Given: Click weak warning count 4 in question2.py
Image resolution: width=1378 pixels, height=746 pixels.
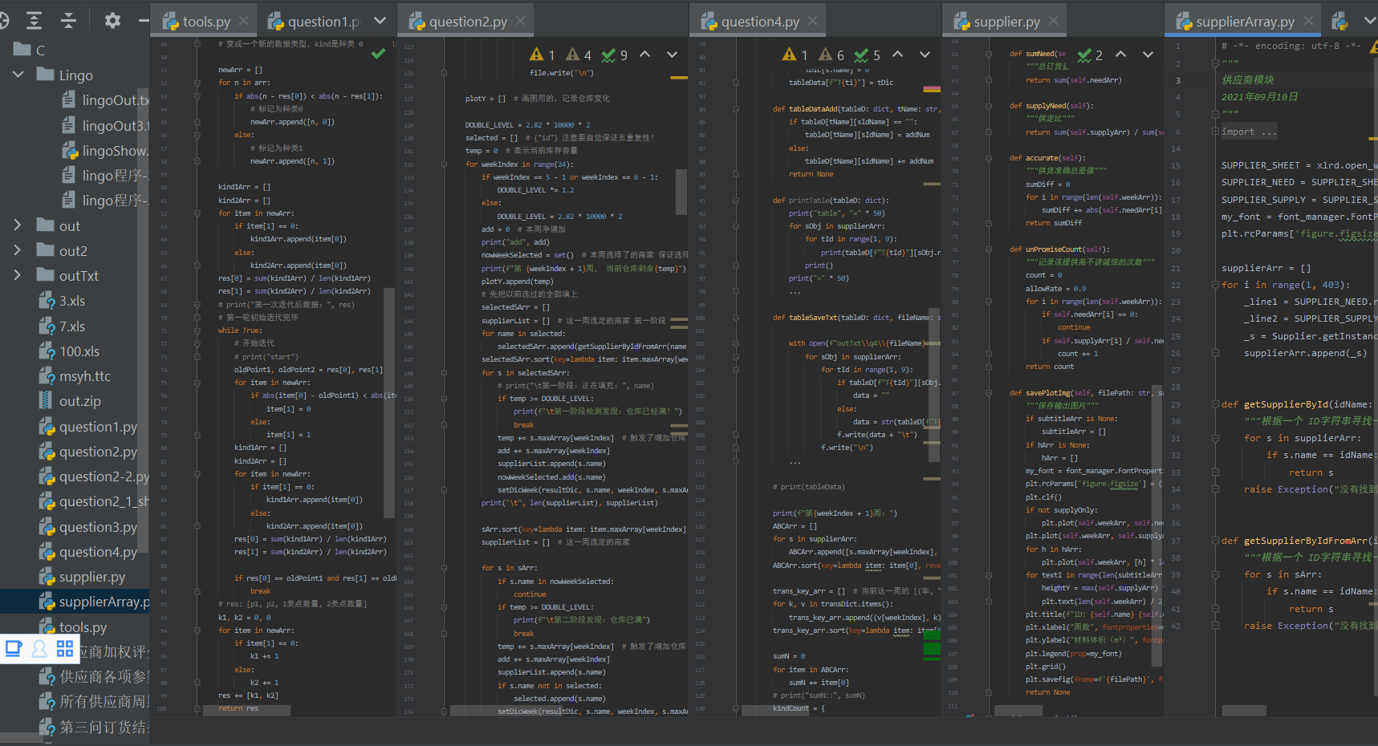Looking at the screenshot, I should 579,55.
